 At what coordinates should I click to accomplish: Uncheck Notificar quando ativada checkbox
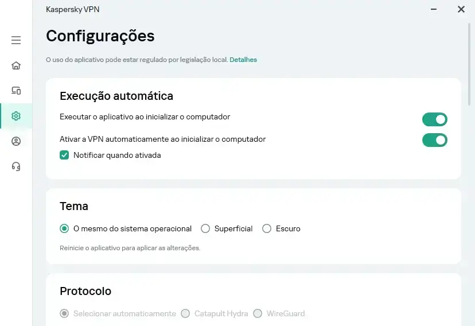click(64, 155)
